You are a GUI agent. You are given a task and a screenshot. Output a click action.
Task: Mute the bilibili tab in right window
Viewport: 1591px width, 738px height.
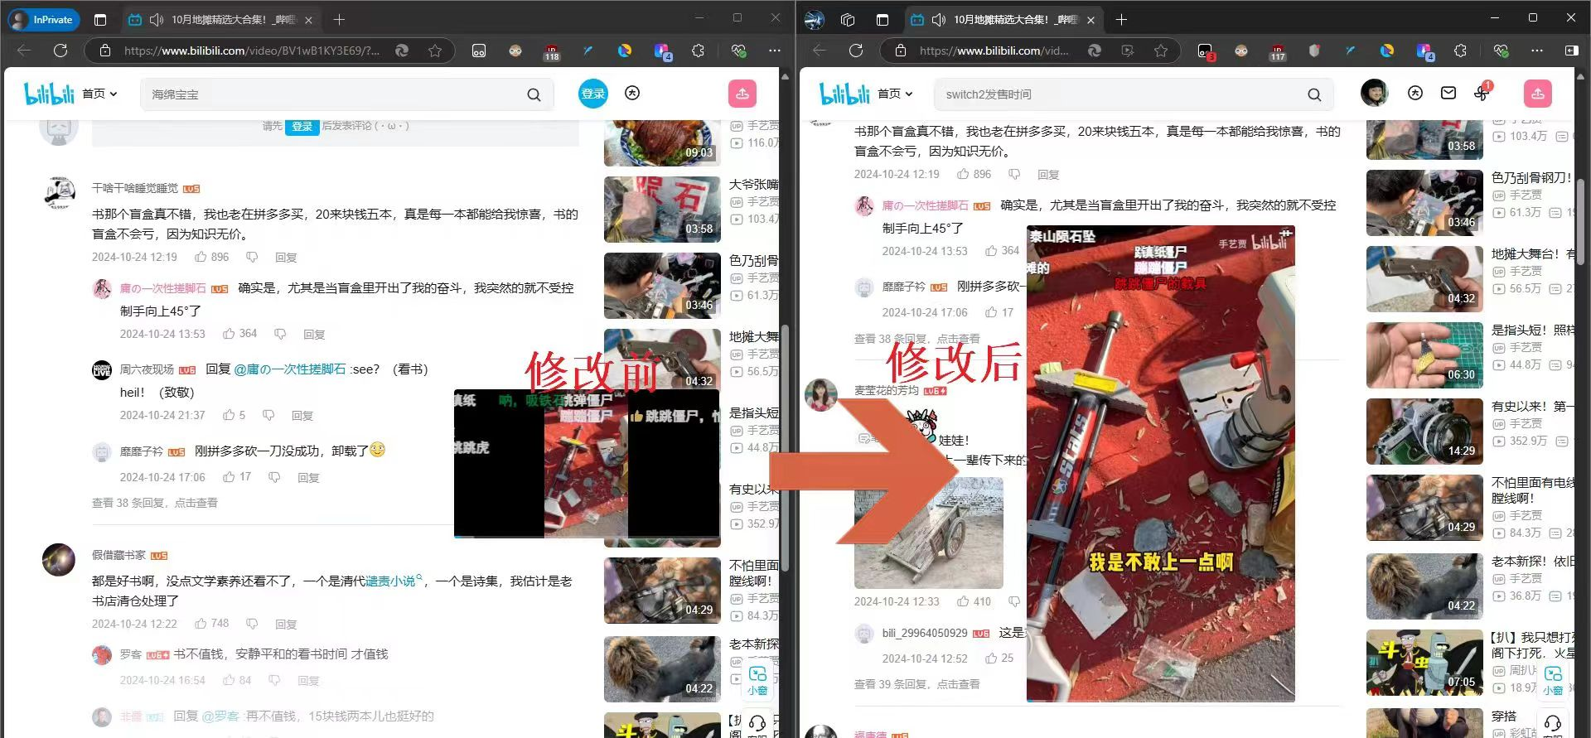point(939,20)
